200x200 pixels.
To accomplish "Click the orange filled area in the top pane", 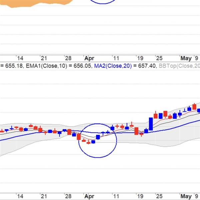I will pyautogui.click(x=36, y=3).
